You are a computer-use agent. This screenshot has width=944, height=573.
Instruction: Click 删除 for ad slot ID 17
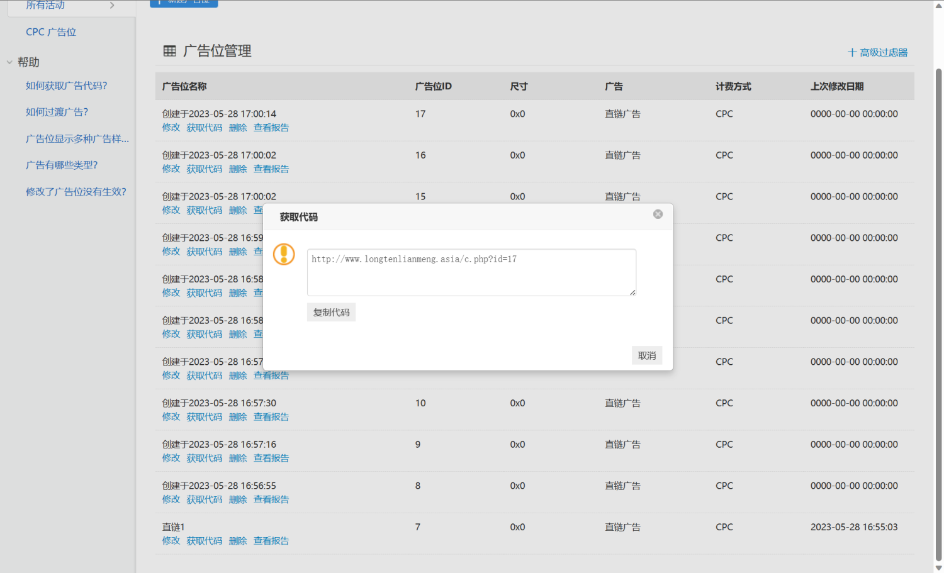click(238, 128)
